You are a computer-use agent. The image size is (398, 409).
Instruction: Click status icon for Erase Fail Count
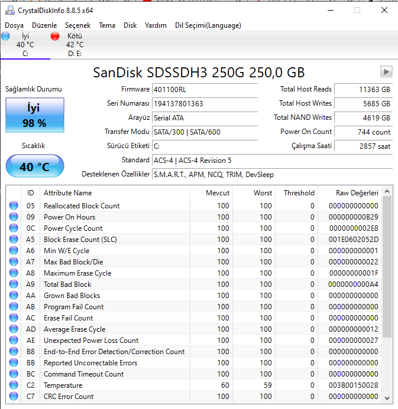[x=14, y=318]
